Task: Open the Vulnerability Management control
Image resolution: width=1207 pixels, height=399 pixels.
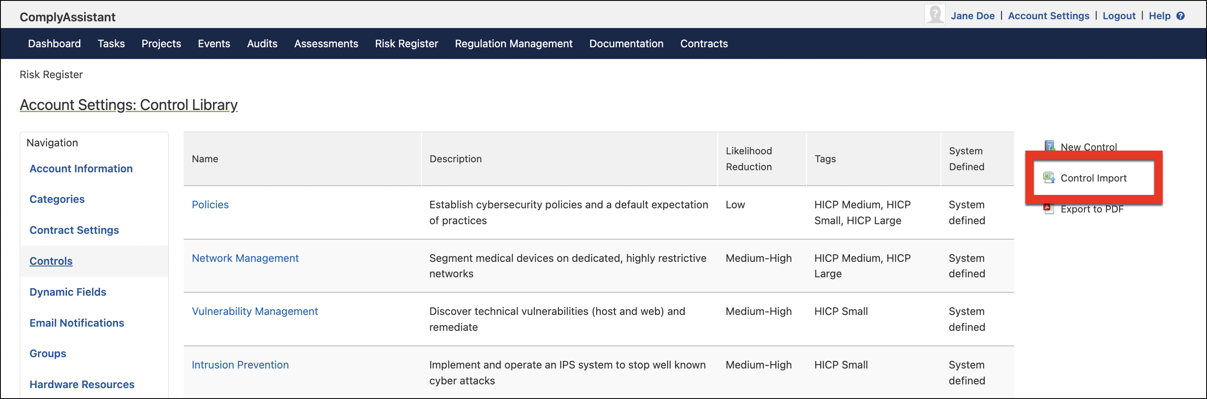Action: (254, 312)
